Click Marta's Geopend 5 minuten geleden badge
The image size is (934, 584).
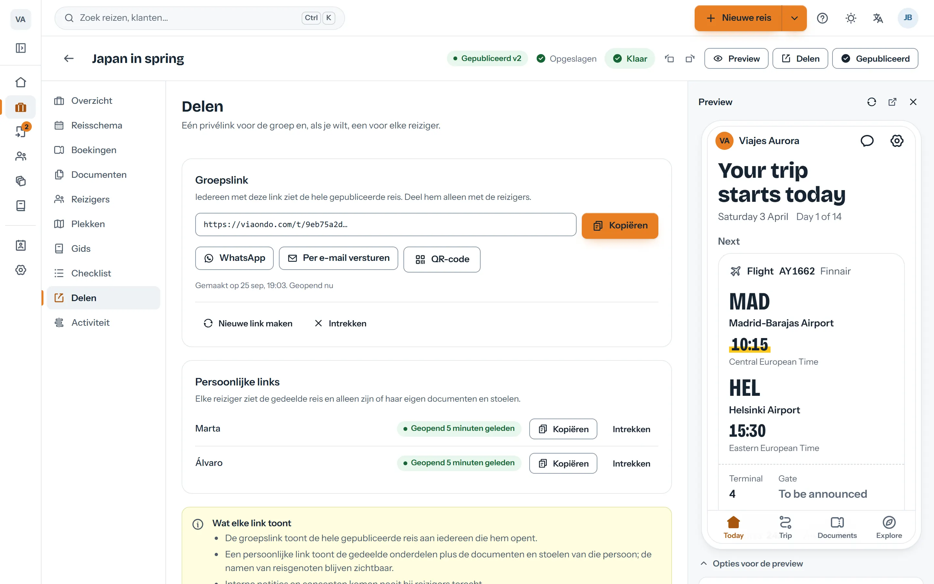tap(459, 429)
